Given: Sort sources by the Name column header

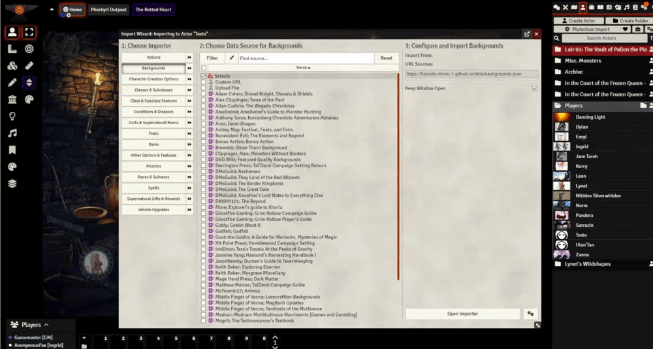Looking at the screenshot, I should 303,67.
